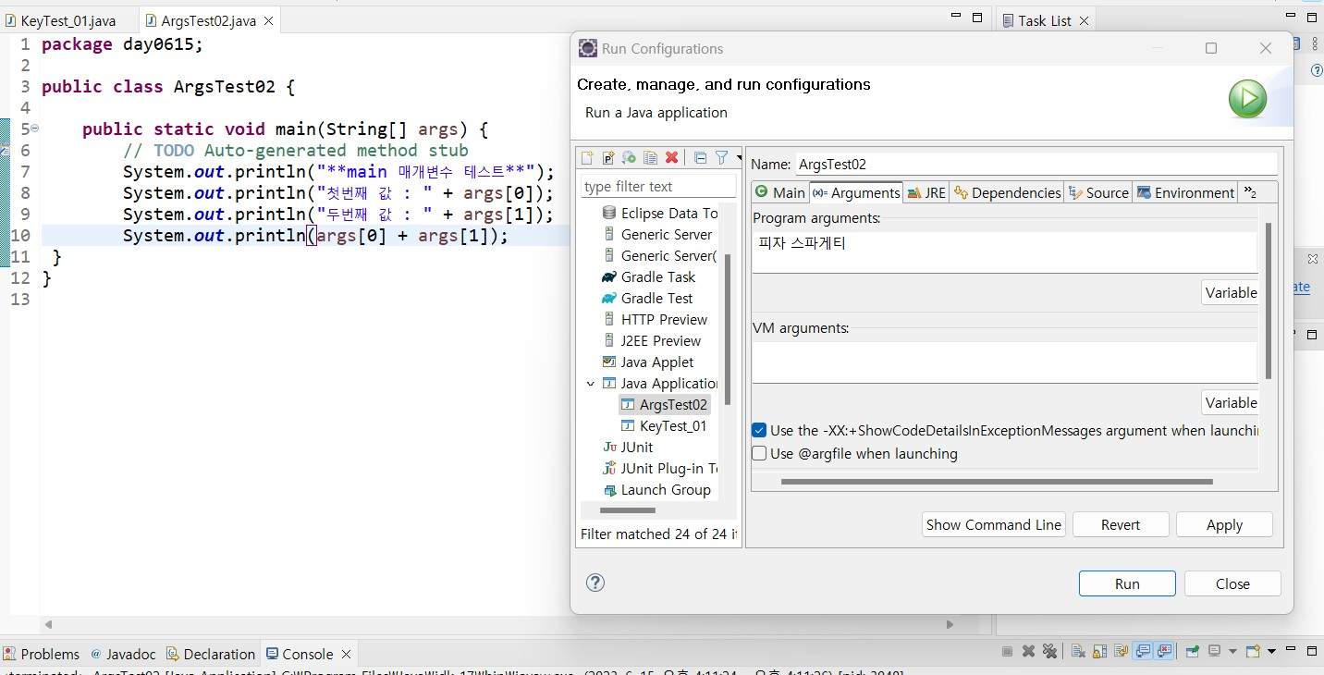Show hidden tabs via the »2 overflow
This screenshot has height=675, width=1324.
tap(1250, 192)
